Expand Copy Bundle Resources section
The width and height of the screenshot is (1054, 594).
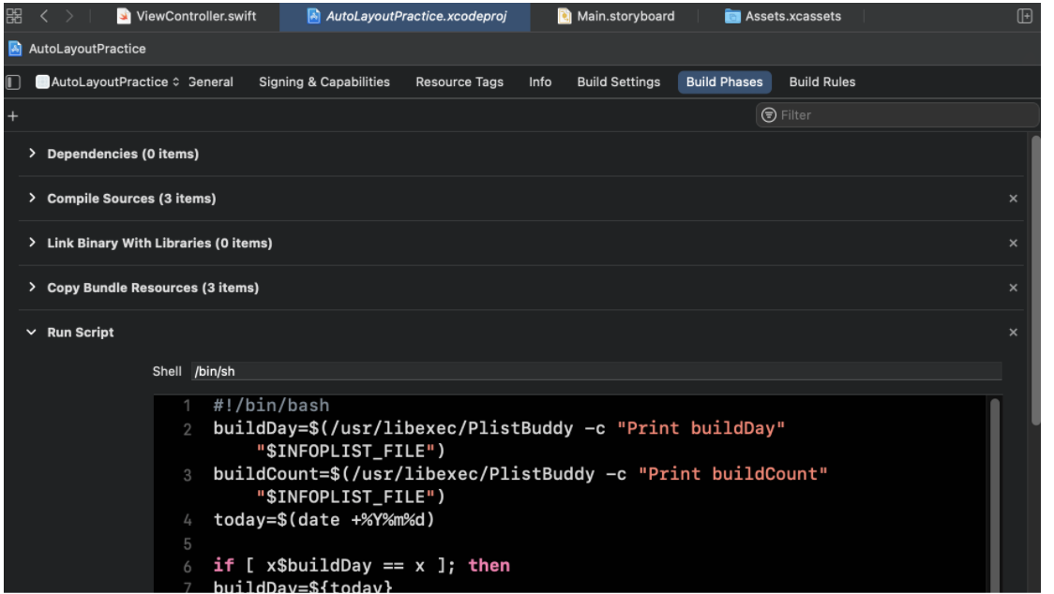[x=32, y=287]
